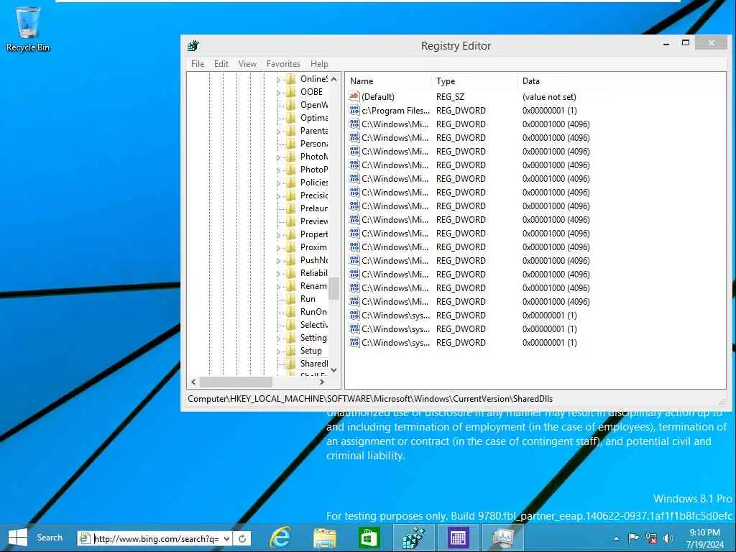The image size is (736, 552).
Task: Expand the OOBE key in the tree
Action: tap(278, 93)
